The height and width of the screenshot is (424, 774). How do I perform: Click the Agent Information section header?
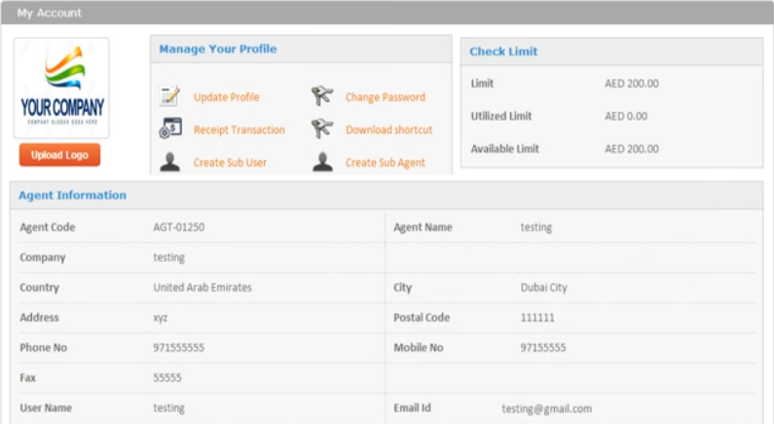(x=73, y=194)
